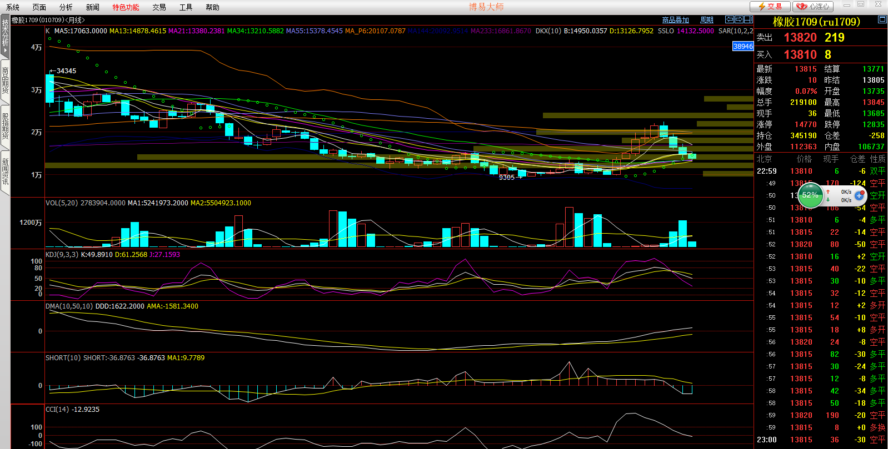888x449 pixels.
Task: Select the 22:59 tick row
Action: (x=821, y=171)
